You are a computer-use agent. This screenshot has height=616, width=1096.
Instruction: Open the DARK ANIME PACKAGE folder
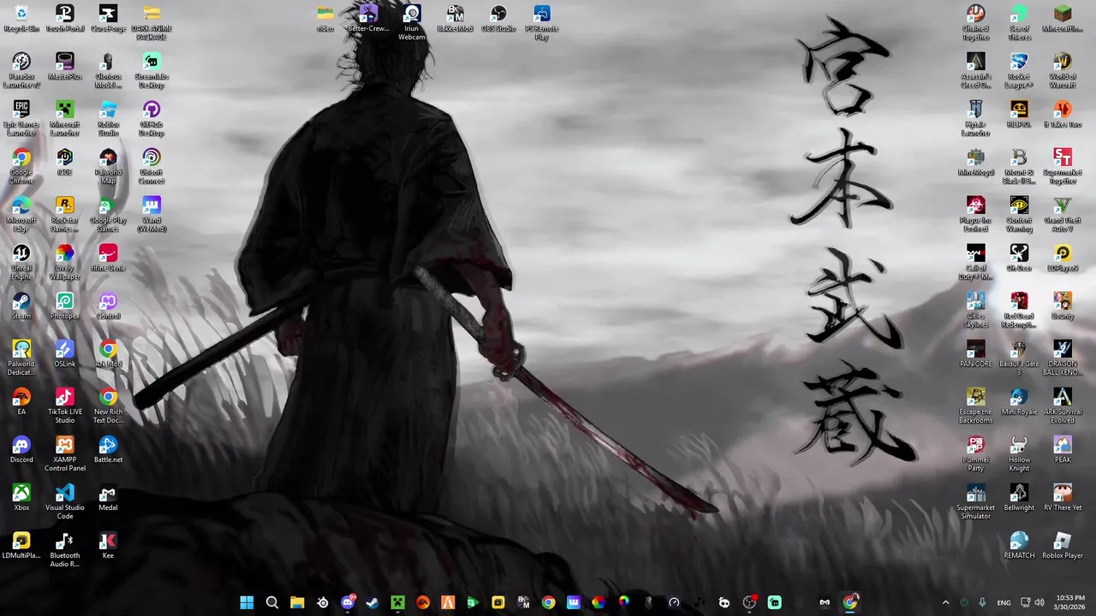(152, 23)
